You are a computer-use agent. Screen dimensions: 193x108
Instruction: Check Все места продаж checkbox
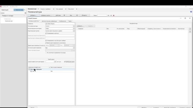point(29,69)
